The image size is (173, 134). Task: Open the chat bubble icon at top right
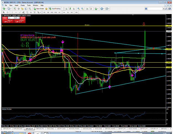[x=170, y=9]
